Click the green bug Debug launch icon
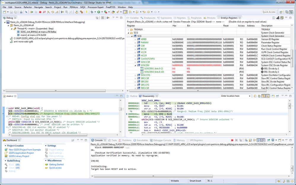Screen dimensions: 296x185 pyautogui.click(x=92, y=12)
